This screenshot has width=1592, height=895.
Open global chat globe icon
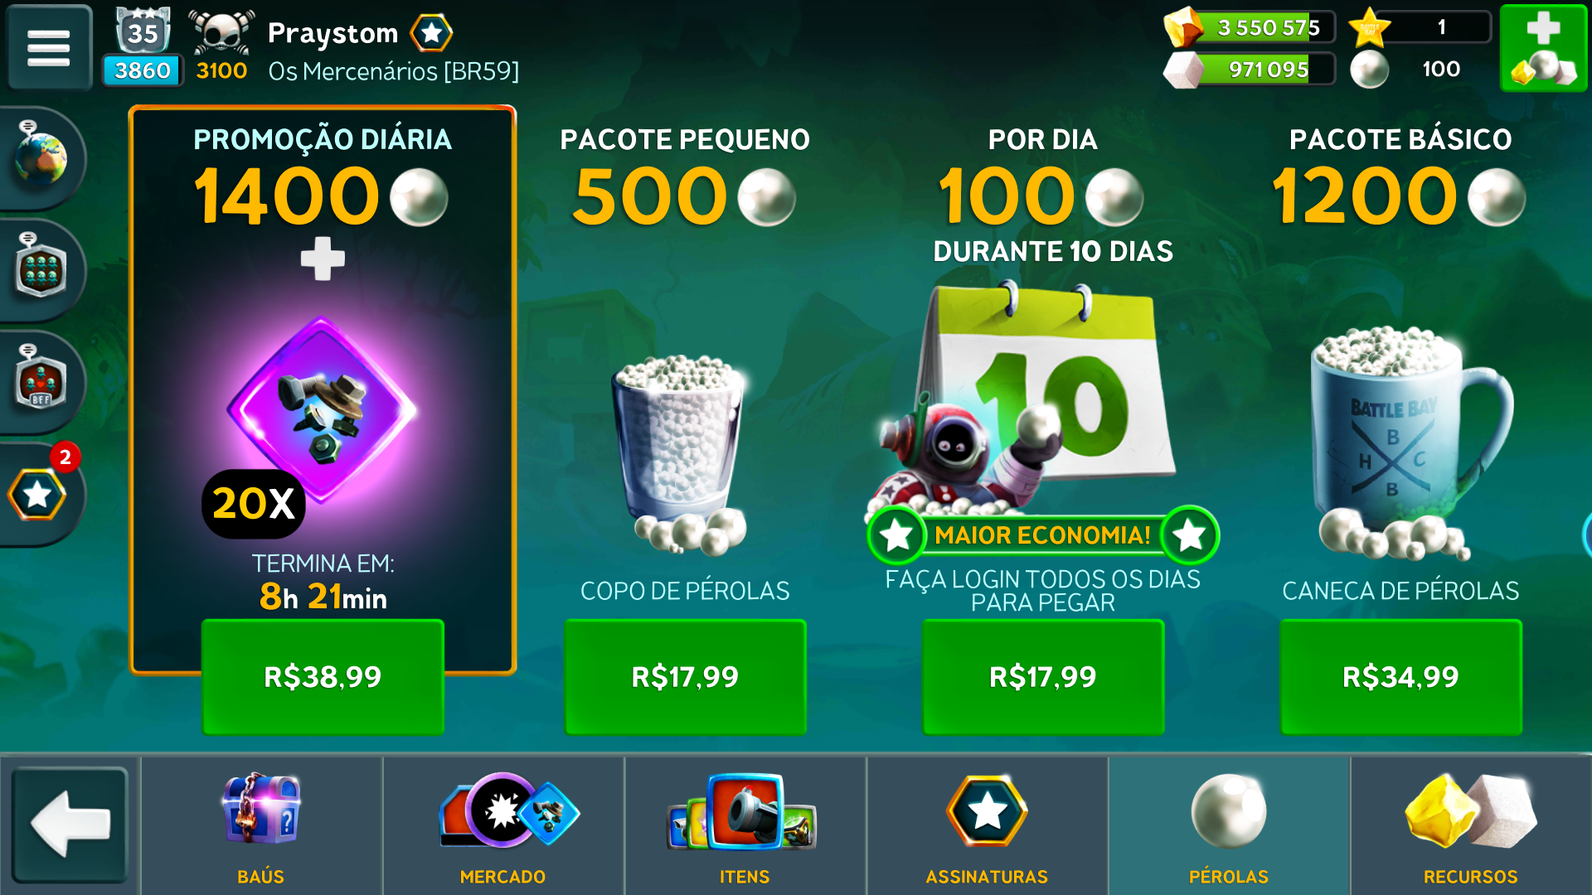pos(40,157)
